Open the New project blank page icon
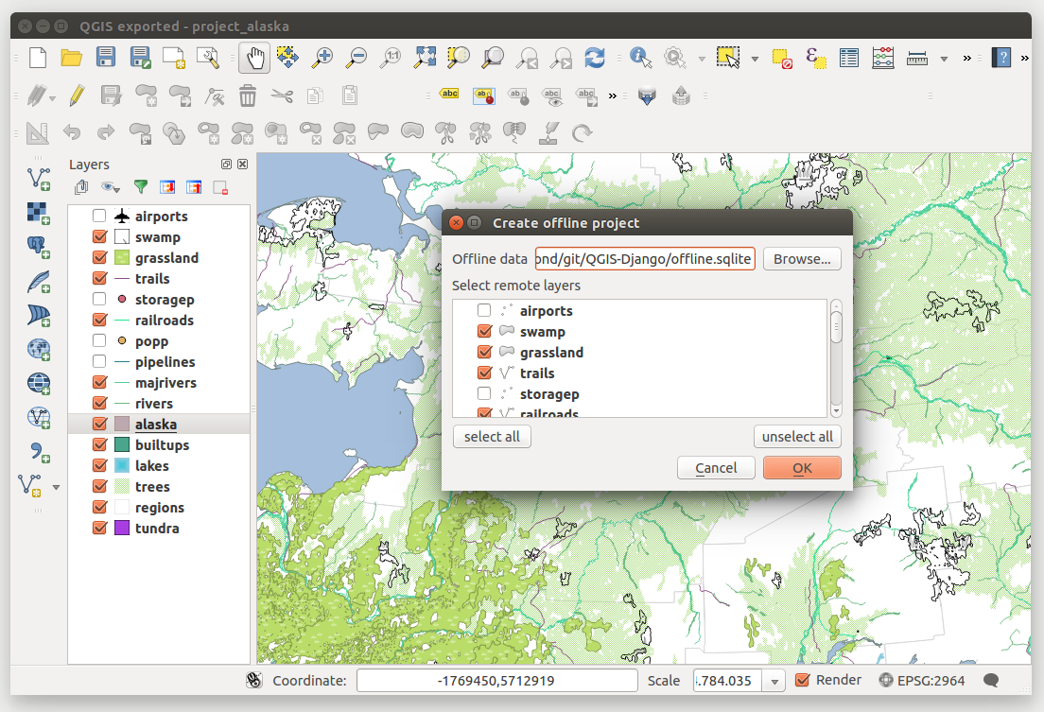The image size is (1044, 712). (x=38, y=58)
